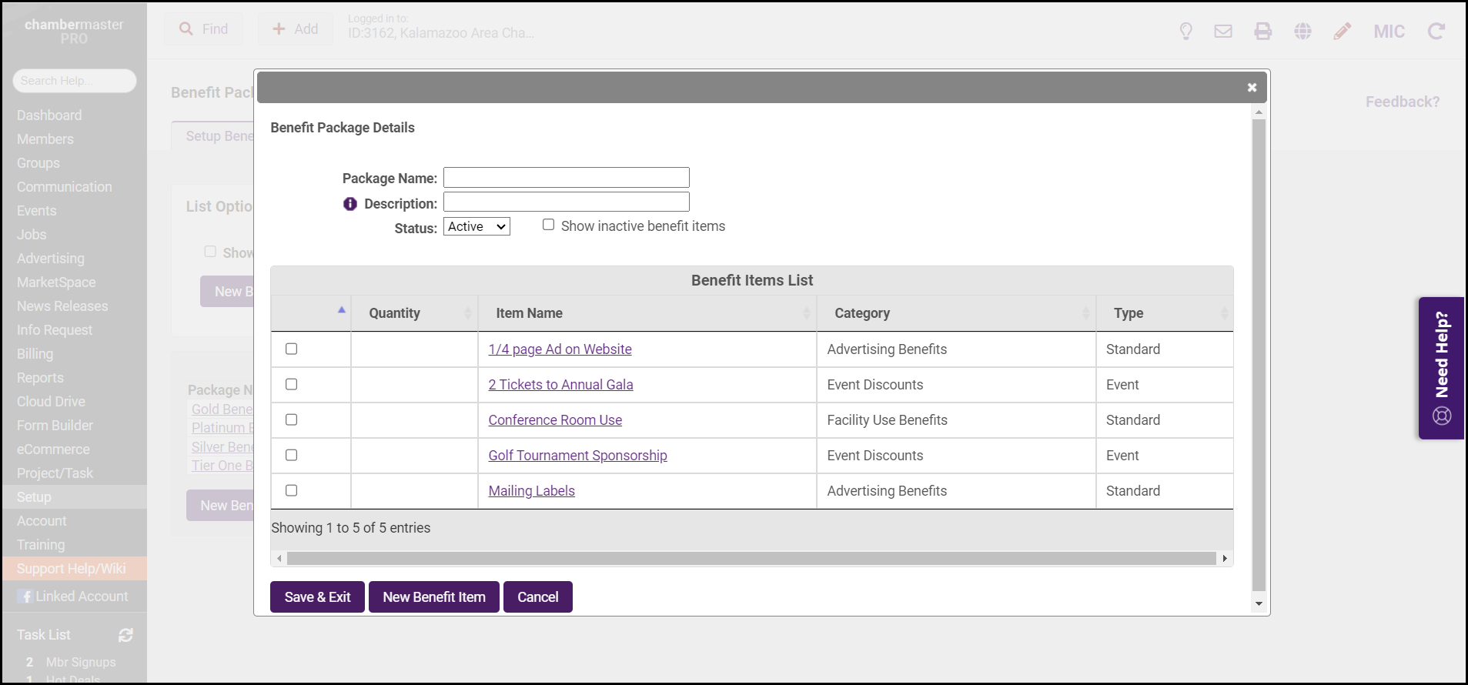Image resolution: width=1468 pixels, height=685 pixels.
Task: Enable Show inactive benefit items checkbox
Action: 548,225
